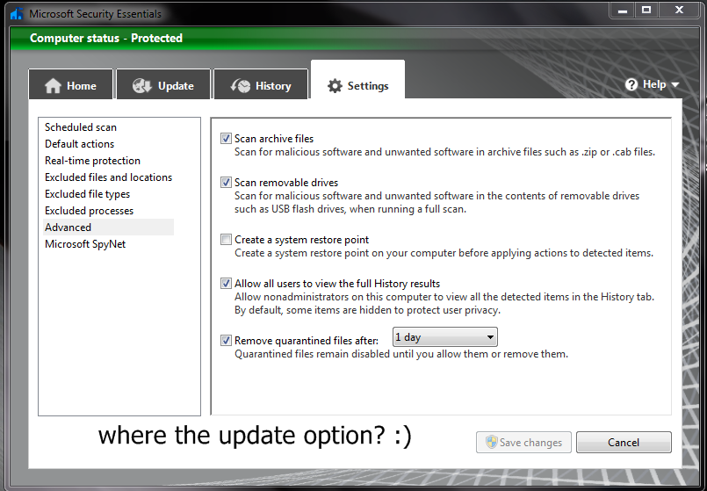The image size is (707, 491).
Task: Click 'Quarantined files remain disabled' description
Action: pyautogui.click(x=401, y=354)
